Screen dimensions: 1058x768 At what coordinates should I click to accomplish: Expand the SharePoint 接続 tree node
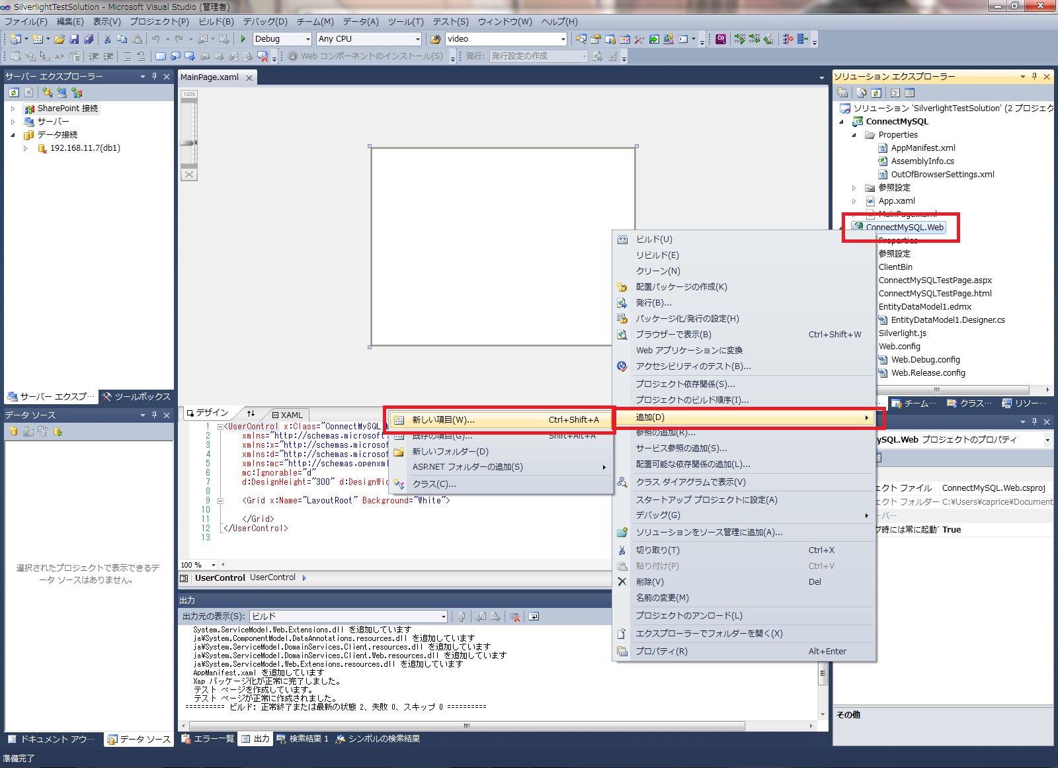point(13,108)
